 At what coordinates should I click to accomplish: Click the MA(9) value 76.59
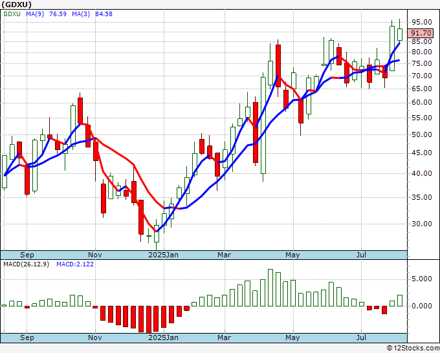(x=58, y=14)
